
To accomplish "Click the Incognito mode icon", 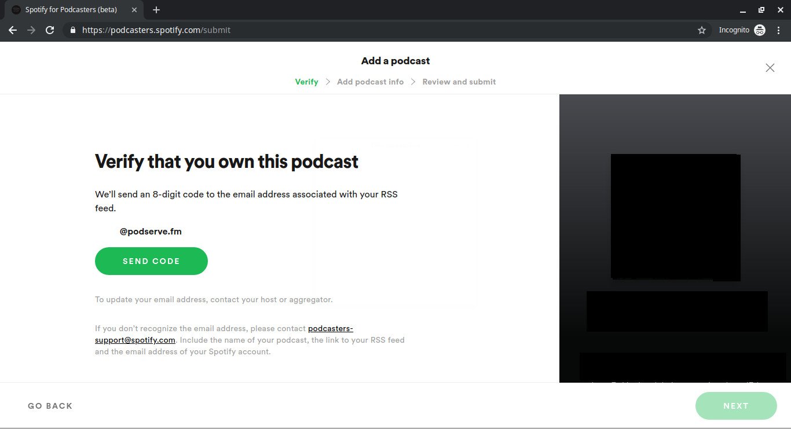I will point(760,30).
